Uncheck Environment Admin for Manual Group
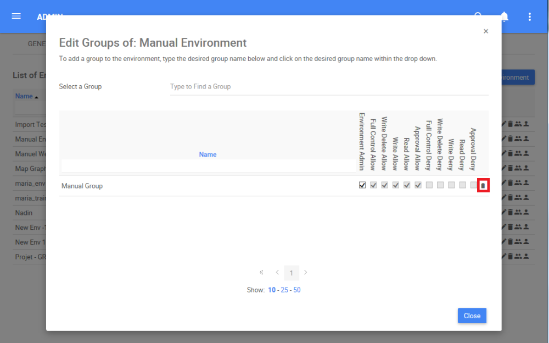Viewport: 549px width, 343px height. 362,185
